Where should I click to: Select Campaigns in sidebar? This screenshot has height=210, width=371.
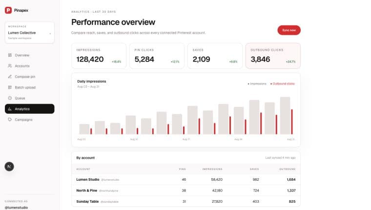tap(30, 120)
